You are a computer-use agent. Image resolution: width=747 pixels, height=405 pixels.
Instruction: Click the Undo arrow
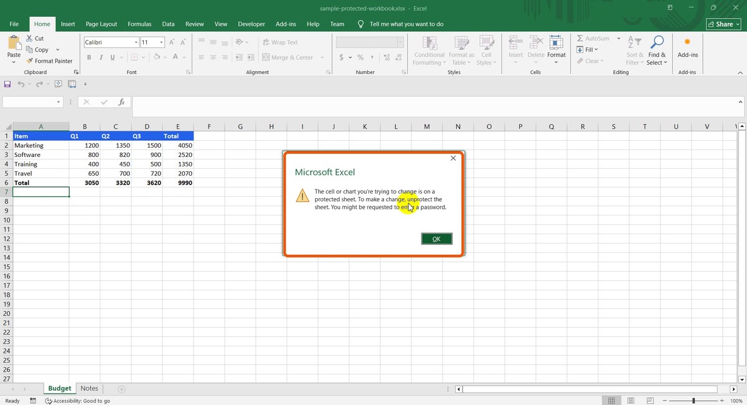(x=21, y=84)
